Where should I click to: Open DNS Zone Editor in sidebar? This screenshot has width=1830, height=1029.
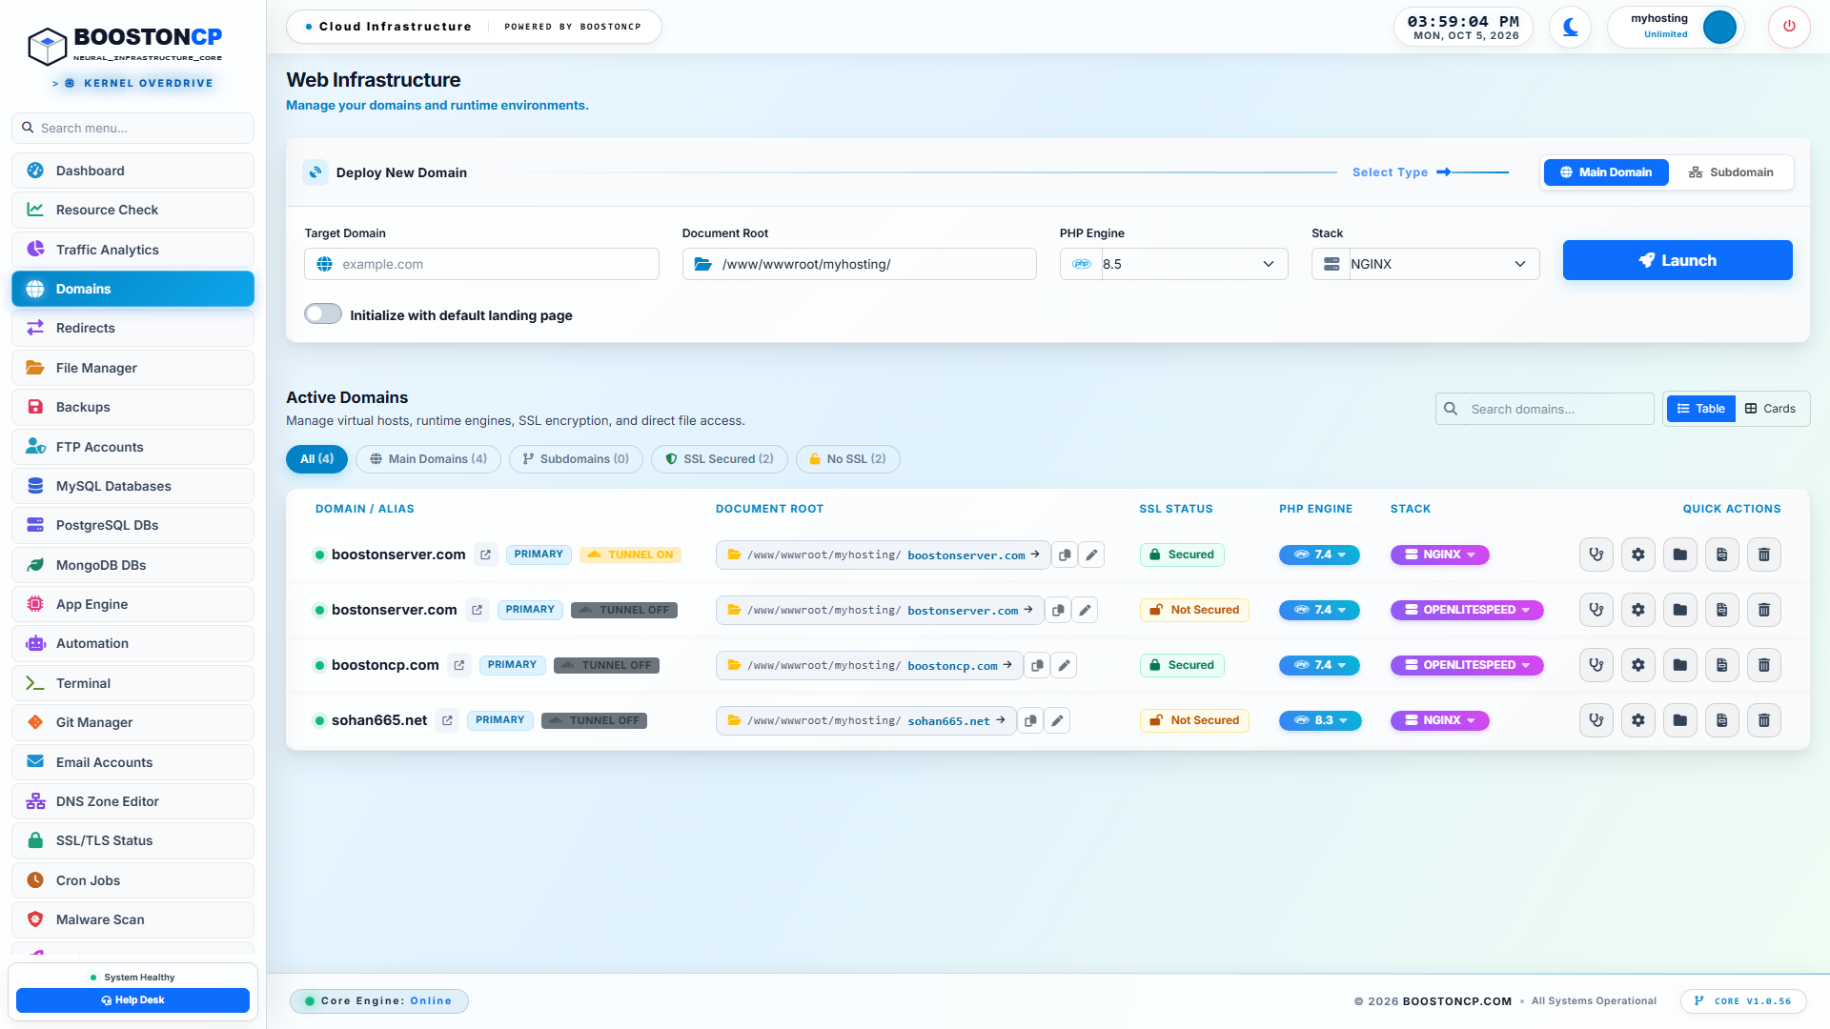(132, 801)
